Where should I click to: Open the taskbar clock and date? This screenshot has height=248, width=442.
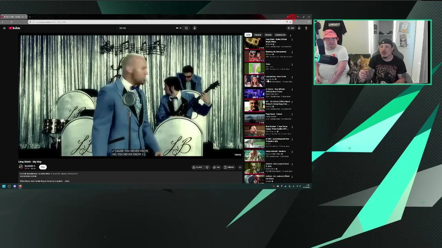click(306, 186)
